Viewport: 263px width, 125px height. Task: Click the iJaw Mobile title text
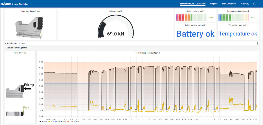point(20,4)
